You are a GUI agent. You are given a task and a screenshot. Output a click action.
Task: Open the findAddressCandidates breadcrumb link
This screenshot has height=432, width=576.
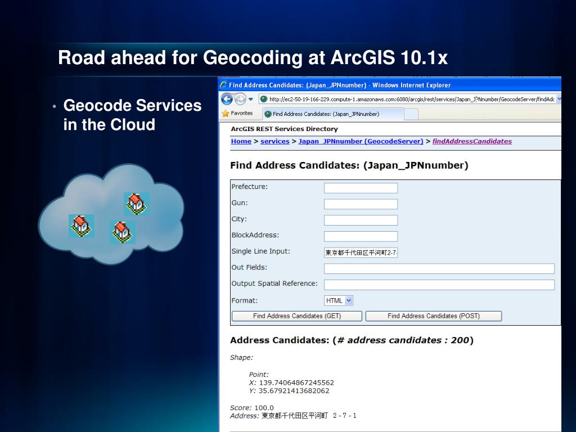(x=472, y=141)
